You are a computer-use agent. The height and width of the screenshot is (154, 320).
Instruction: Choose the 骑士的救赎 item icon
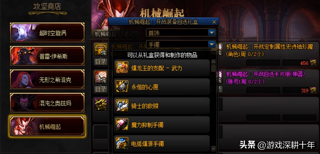click(122, 106)
